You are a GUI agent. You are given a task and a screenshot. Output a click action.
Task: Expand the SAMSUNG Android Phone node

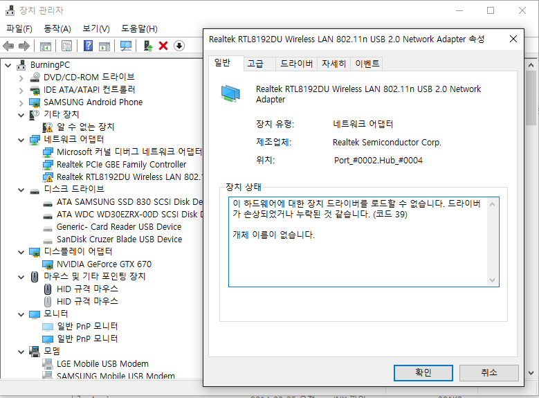tap(21, 103)
